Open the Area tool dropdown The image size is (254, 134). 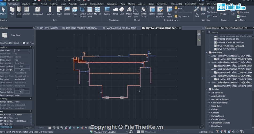click(x=184, y=8)
